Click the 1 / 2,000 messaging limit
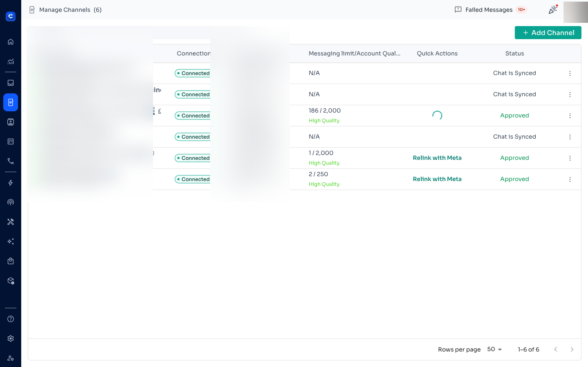588x367 pixels. click(x=321, y=153)
